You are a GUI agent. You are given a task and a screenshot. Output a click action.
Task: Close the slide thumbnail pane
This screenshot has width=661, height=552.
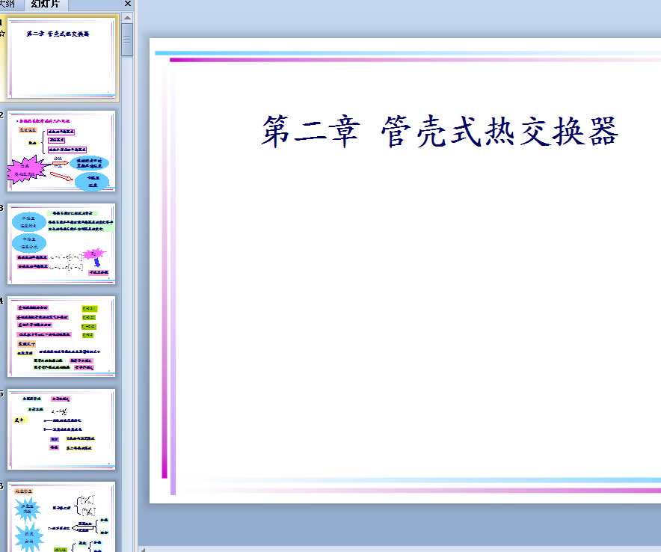[128, 4]
